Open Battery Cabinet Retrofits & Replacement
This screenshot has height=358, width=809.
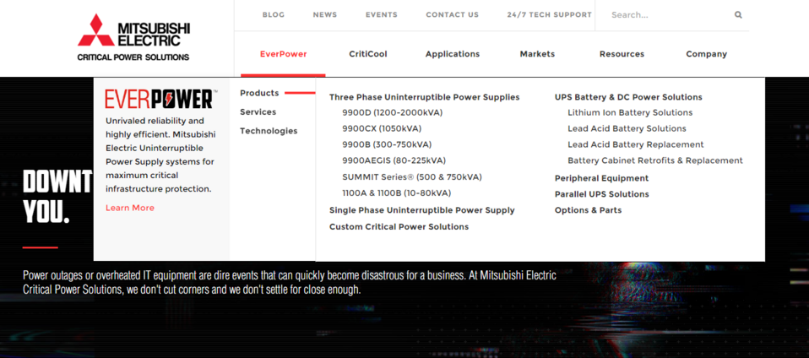(x=655, y=160)
